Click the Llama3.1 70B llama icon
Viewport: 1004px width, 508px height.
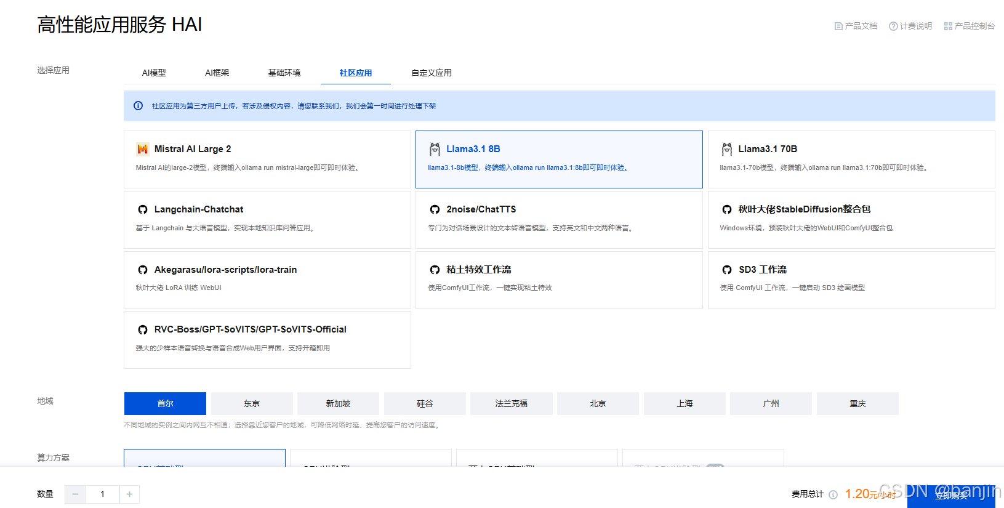tap(726, 149)
